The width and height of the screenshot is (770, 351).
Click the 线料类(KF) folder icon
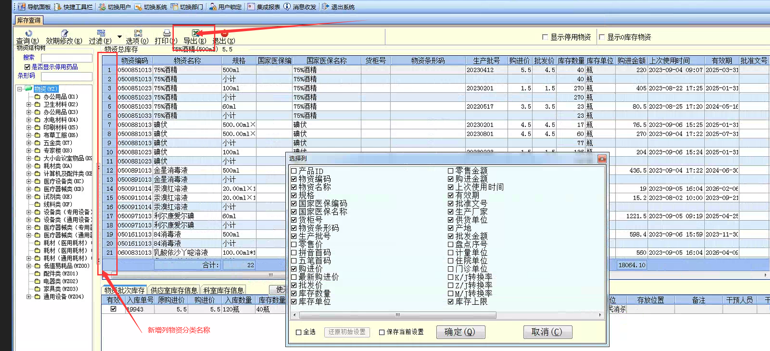(x=38, y=204)
